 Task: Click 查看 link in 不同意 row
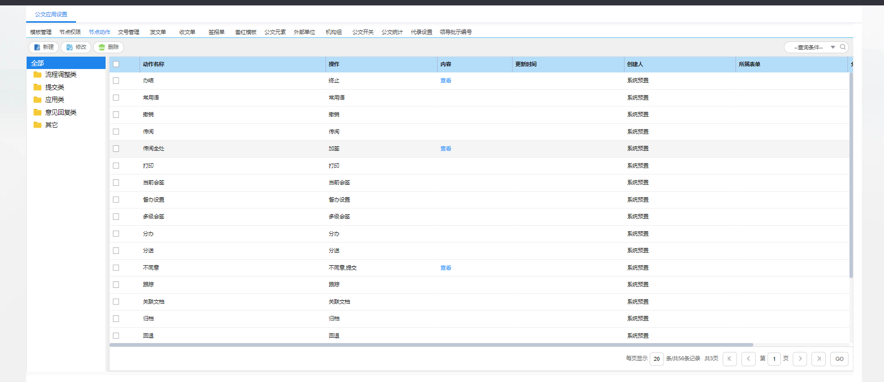click(445, 268)
